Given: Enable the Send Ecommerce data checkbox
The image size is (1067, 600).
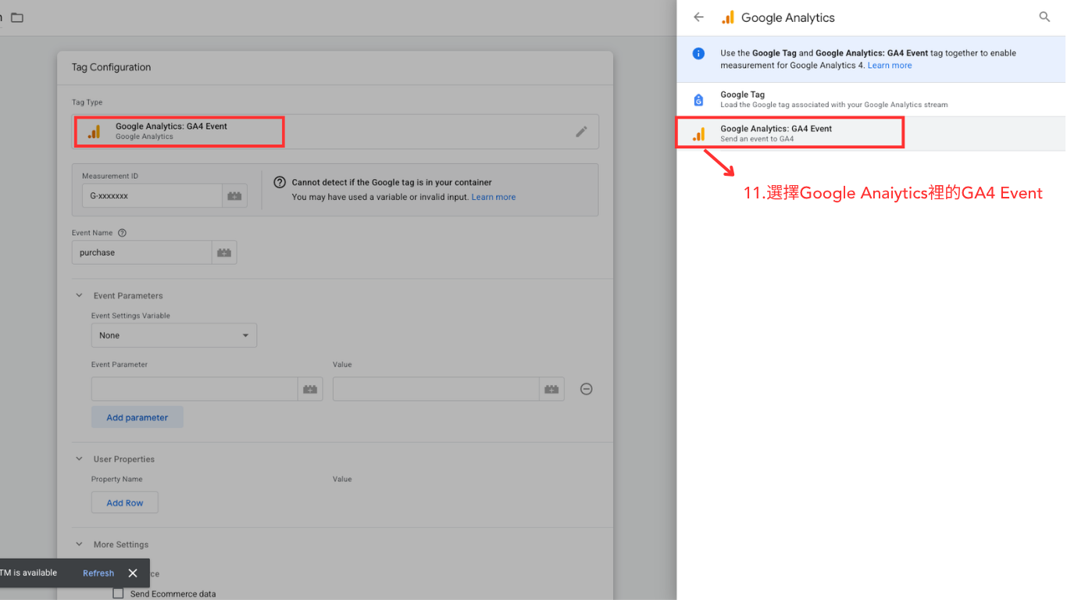Looking at the screenshot, I should pyautogui.click(x=119, y=594).
